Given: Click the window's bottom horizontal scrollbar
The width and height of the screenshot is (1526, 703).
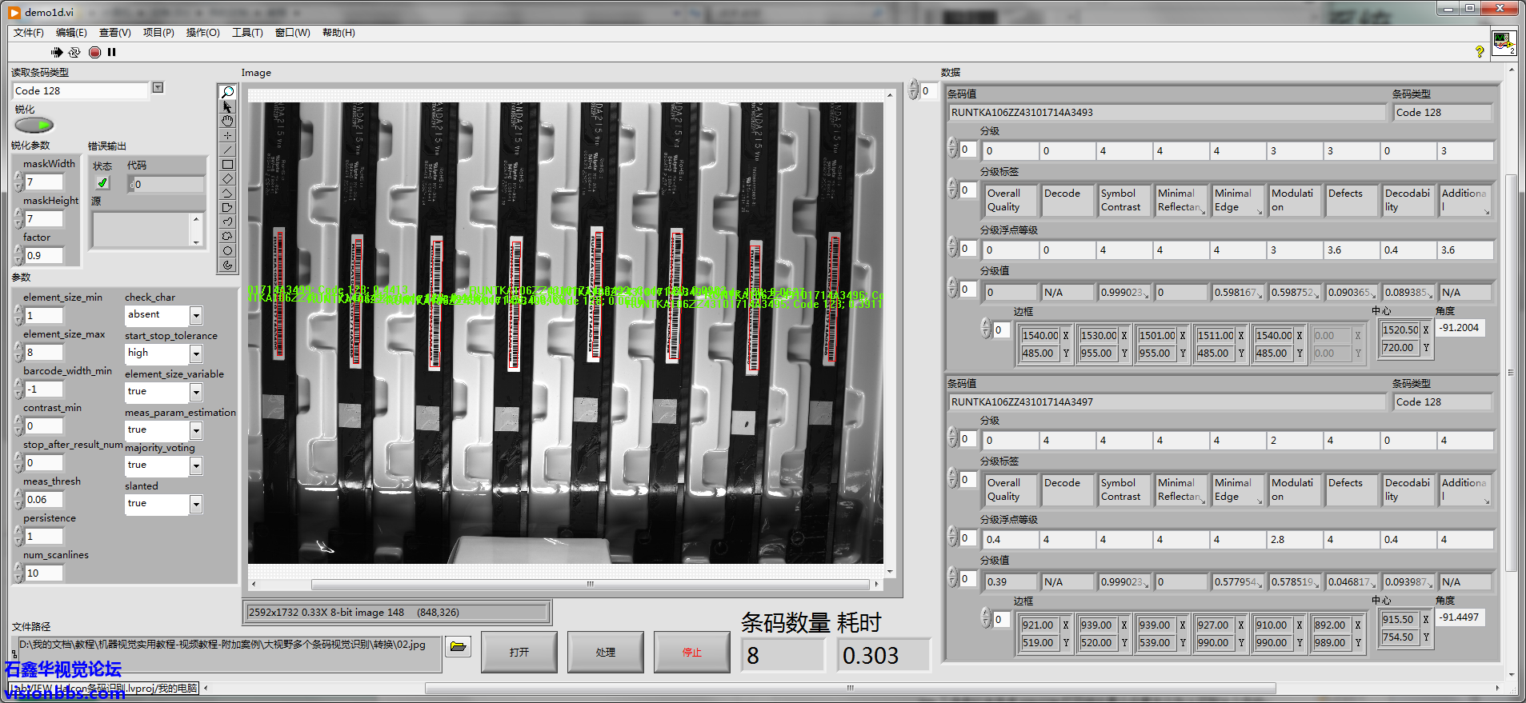Looking at the screenshot, I should pos(850,688).
